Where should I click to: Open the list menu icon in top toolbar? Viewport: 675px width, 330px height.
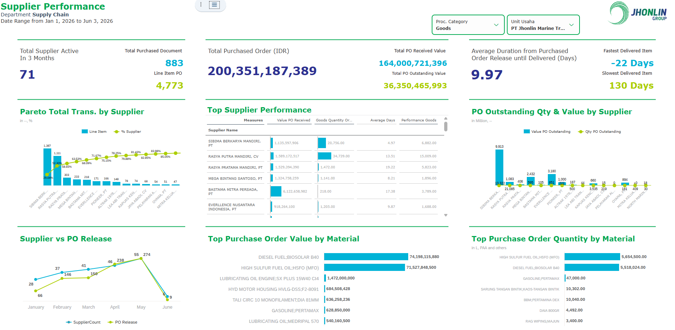pyautogui.click(x=214, y=5)
